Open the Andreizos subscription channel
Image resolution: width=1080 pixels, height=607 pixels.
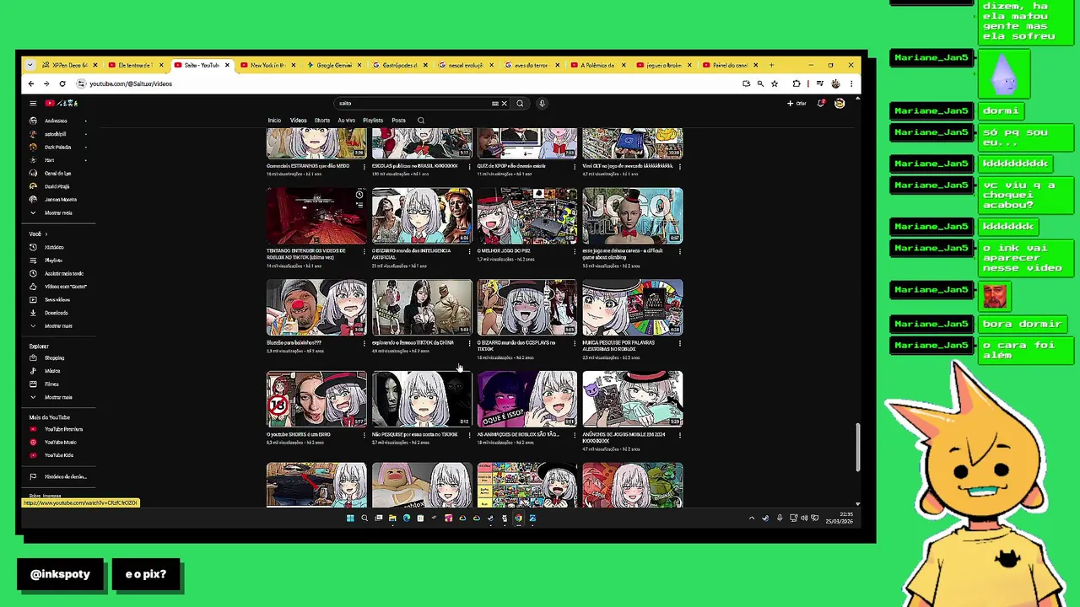point(56,121)
